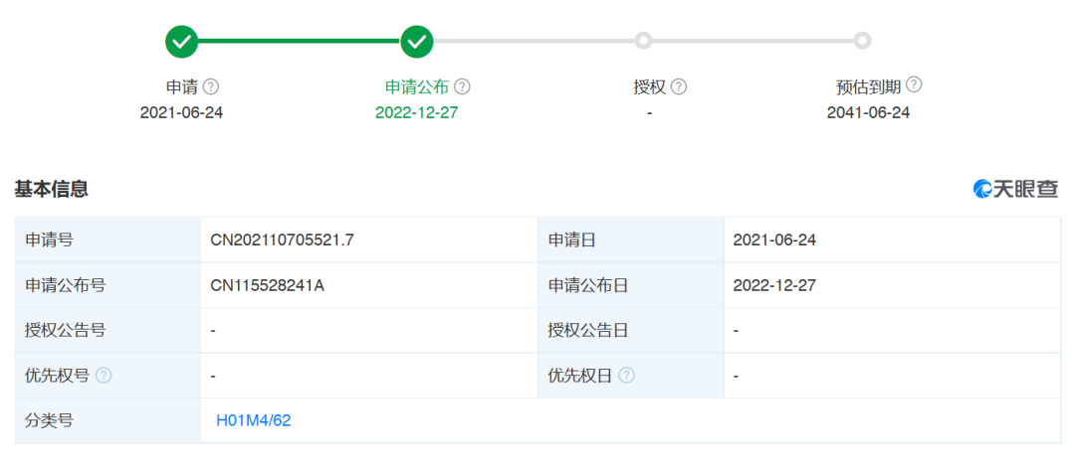Click the 申请公布 step label
The width and height of the screenshot is (1075, 473).
point(417,86)
